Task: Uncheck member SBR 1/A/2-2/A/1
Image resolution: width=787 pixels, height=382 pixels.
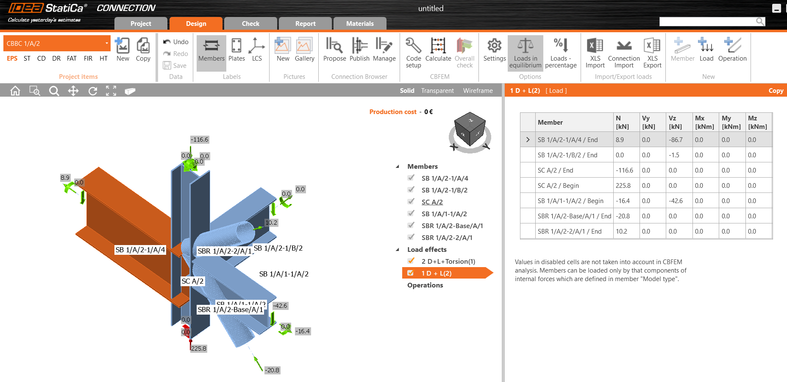Action: click(411, 237)
